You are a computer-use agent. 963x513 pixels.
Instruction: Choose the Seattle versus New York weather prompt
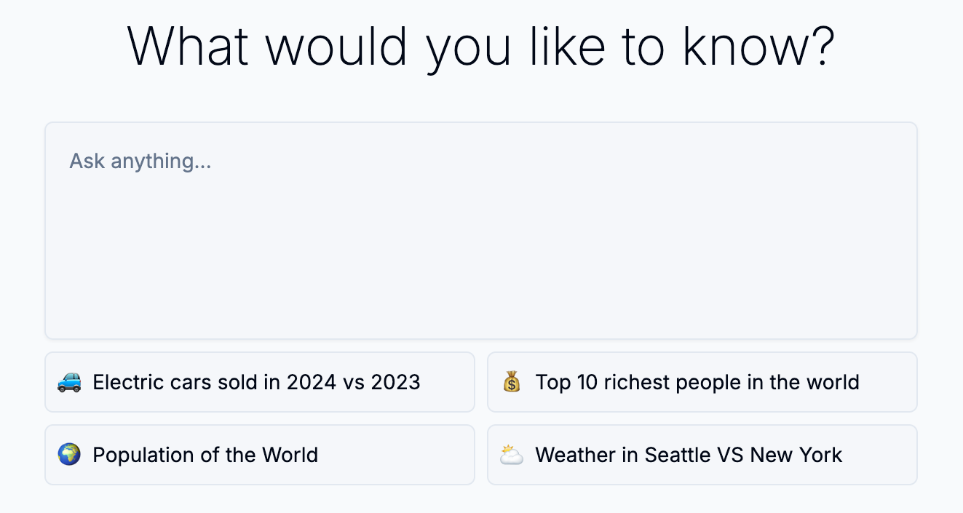(702, 455)
